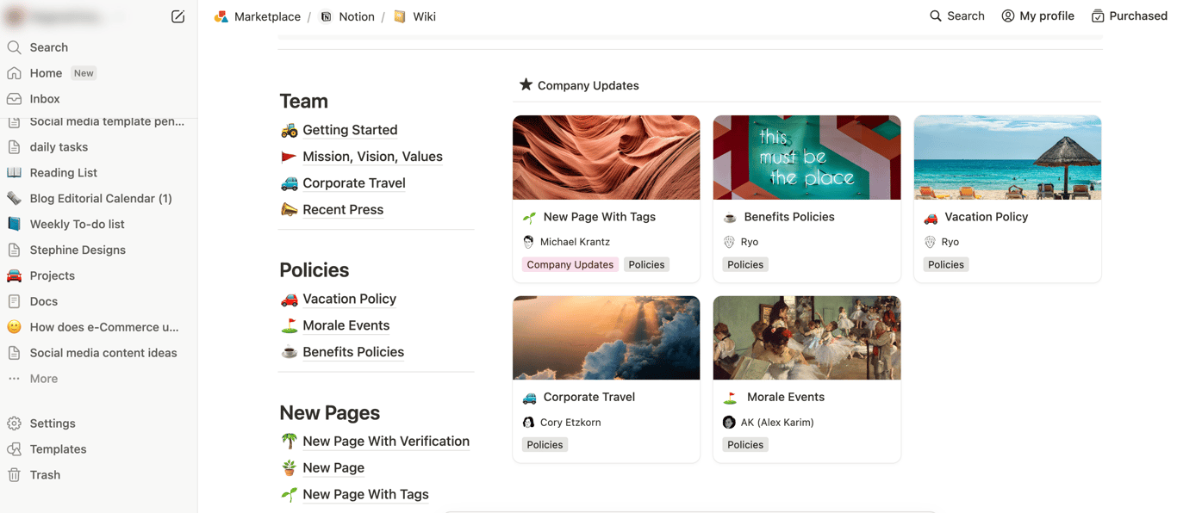Expand the More item in the sidebar
The image size is (1177, 513).
(x=43, y=379)
